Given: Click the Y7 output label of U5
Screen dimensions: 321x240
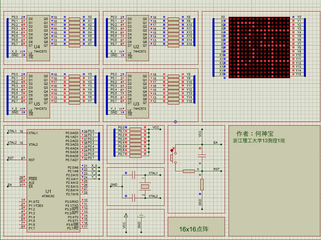Looking at the screenshot, I should coord(90,101).
